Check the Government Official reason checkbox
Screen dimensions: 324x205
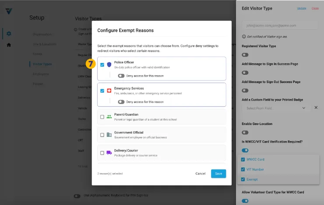pyautogui.click(x=102, y=135)
